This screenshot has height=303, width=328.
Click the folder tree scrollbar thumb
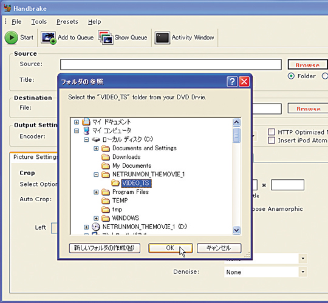[237, 136]
